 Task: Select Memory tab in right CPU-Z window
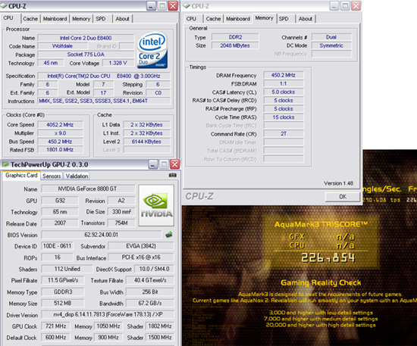pos(265,18)
